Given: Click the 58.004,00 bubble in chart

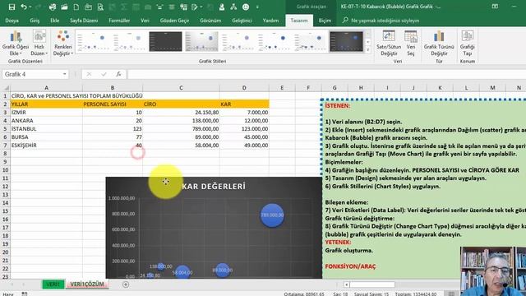Looking at the screenshot, I should [182, 272].
